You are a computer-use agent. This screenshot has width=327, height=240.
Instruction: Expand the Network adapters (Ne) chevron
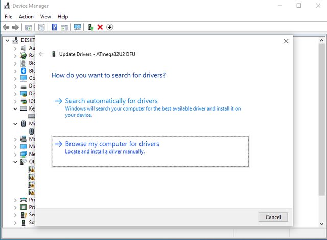(15, 155)
